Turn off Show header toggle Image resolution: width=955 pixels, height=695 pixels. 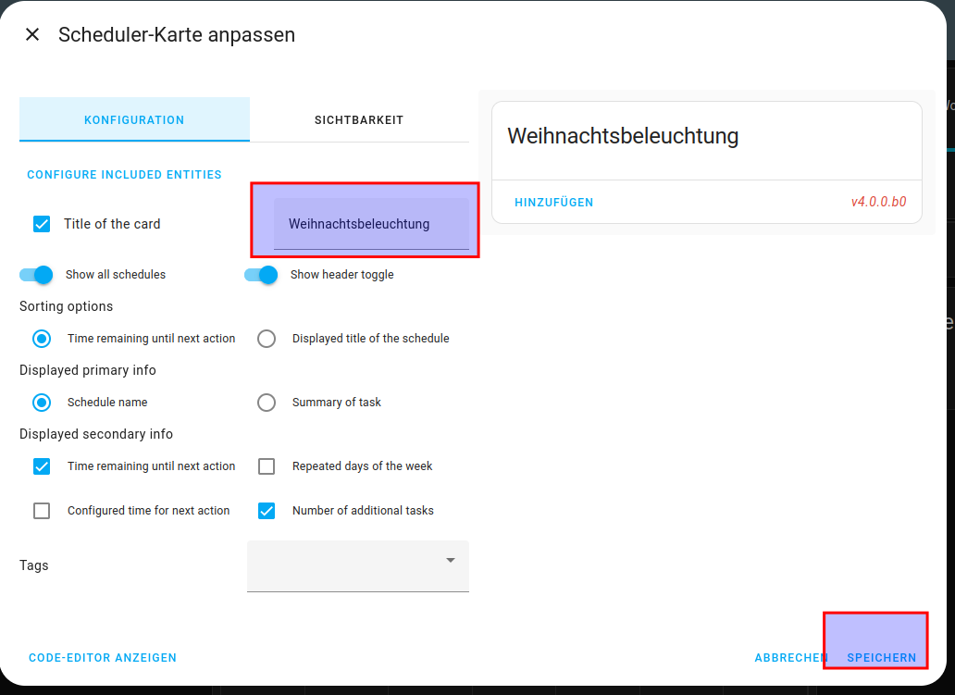point(261,275)
